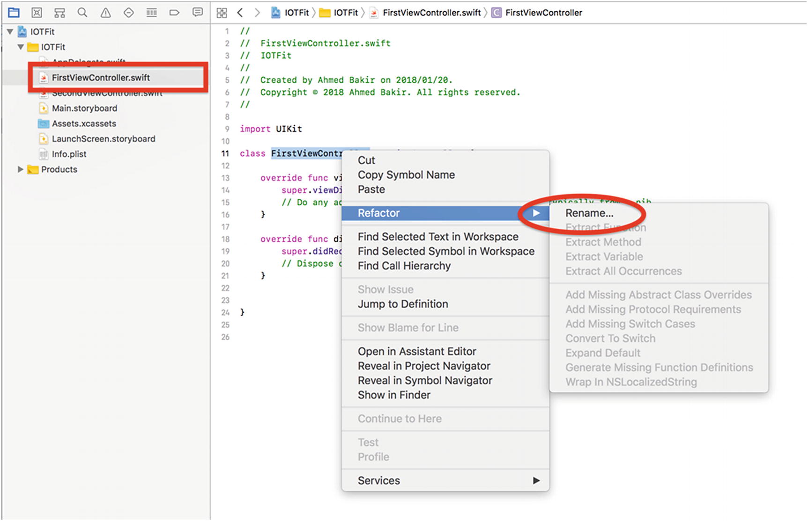The height and width of the screenshot is (521, 808).
Task: Expand the Services submenu
Action: tap(445, 481)
